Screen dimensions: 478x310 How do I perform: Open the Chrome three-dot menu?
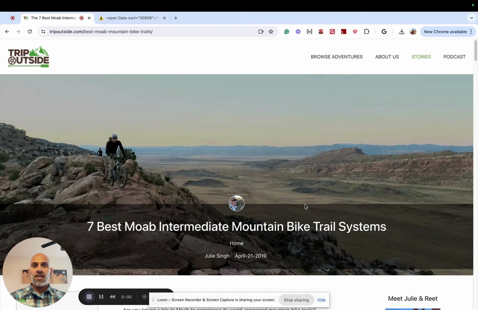[x=471, y=32]
